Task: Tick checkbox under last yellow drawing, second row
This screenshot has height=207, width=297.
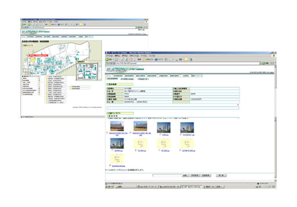Action: pyautogui.click(x=180, y=150)
